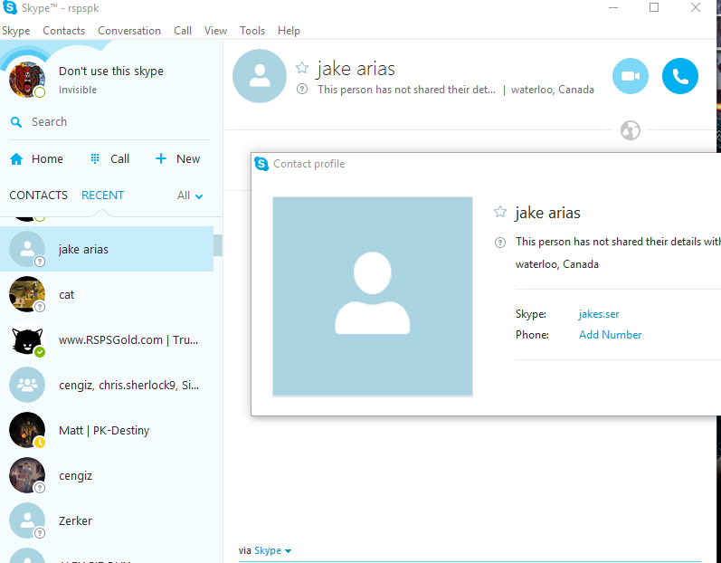Image resolution: width=721 pixels, height=563 pixels.
Task: Click the search magnifier icon
Action: [16, 122]
